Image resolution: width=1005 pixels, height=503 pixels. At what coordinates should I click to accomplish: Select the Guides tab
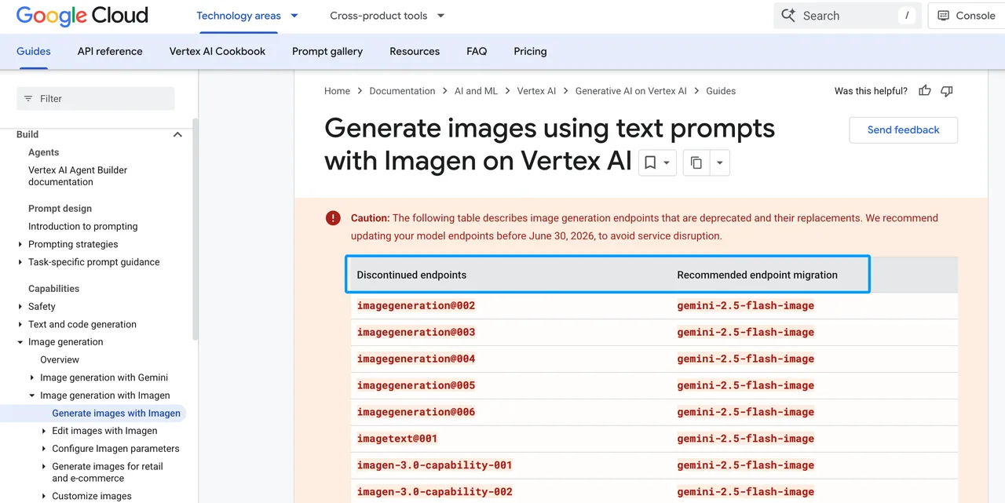point(34,51)
